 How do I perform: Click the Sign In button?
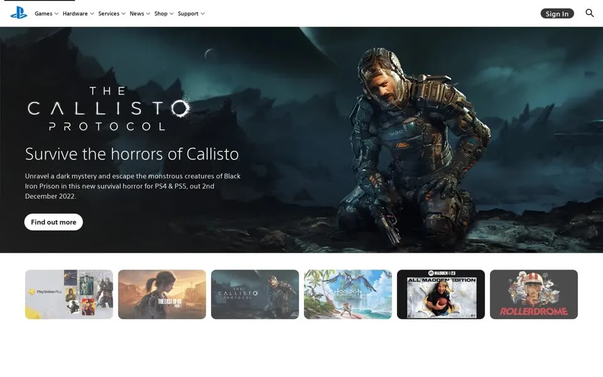pyautogui.click(x=557, y=13)
